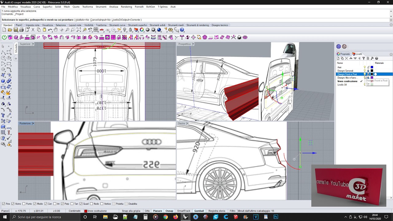Open layer tools hammer icon

(372, 58)
